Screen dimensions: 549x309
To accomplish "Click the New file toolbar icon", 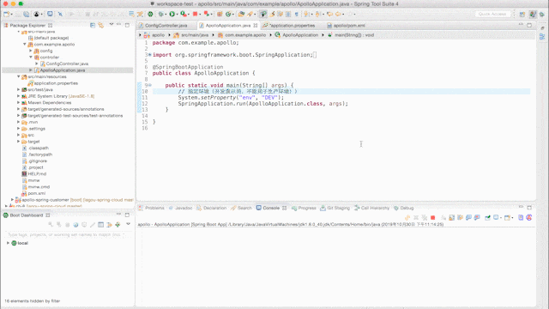I will [6, 14].
